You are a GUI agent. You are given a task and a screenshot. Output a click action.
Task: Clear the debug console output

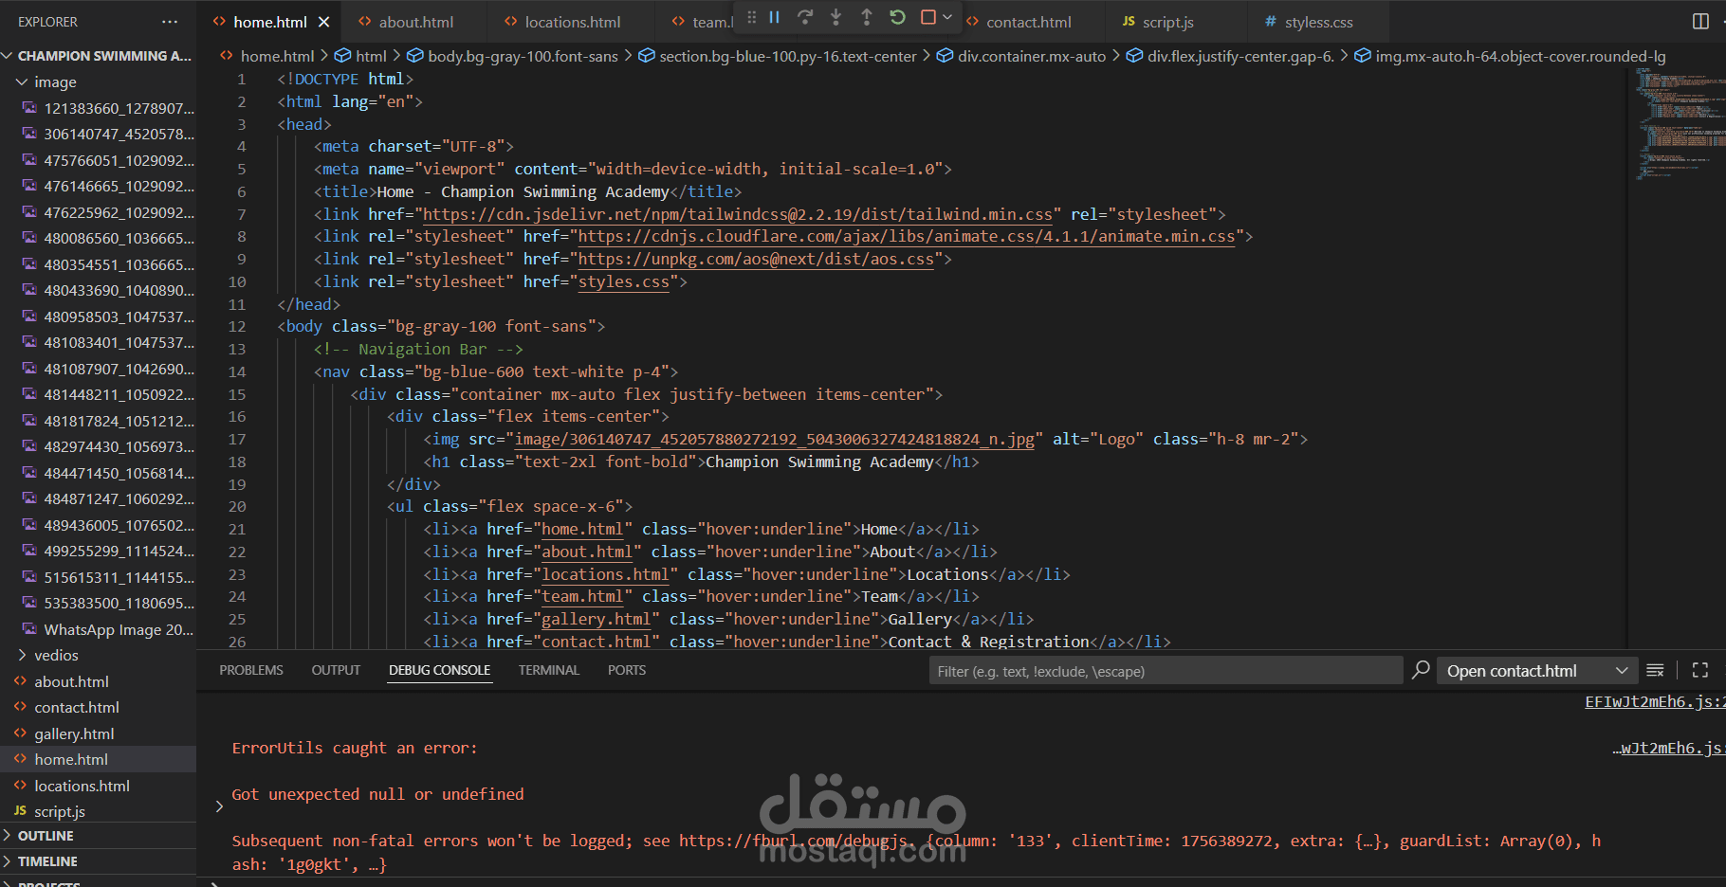tap(1655, 670)
